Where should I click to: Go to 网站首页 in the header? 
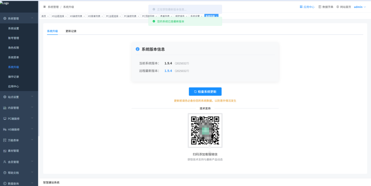(x=343, y=7)
